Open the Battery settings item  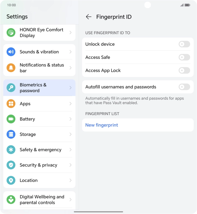pyautogui.click(x=39, y=119)
